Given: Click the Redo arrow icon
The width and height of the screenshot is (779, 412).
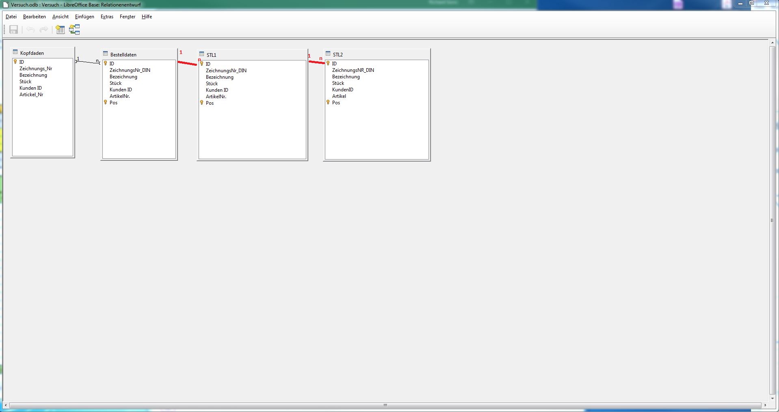Looking at the screenshot, I should pyautogui.click(x=43, y=30).
